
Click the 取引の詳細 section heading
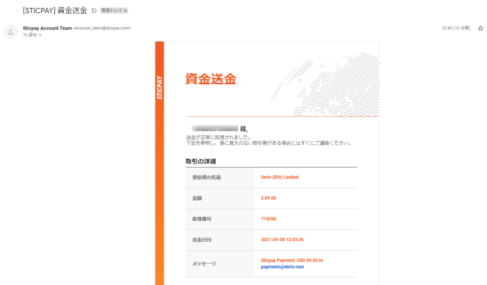point(201,161)
